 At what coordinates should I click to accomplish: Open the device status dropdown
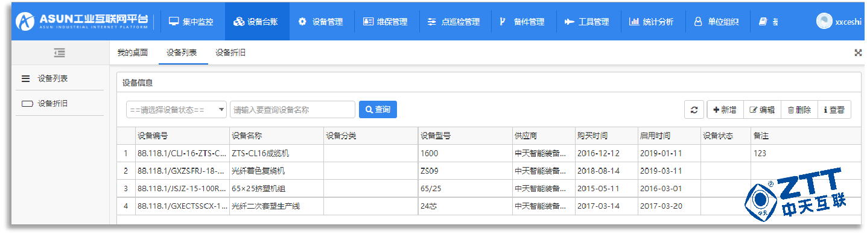click(x=176, y=110)
